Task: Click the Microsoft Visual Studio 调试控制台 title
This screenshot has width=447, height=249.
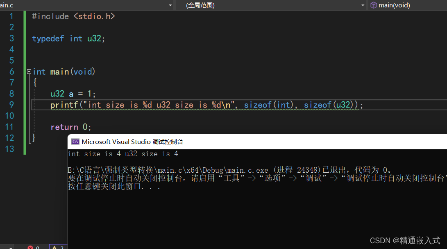Action: [x=131, y=141]
